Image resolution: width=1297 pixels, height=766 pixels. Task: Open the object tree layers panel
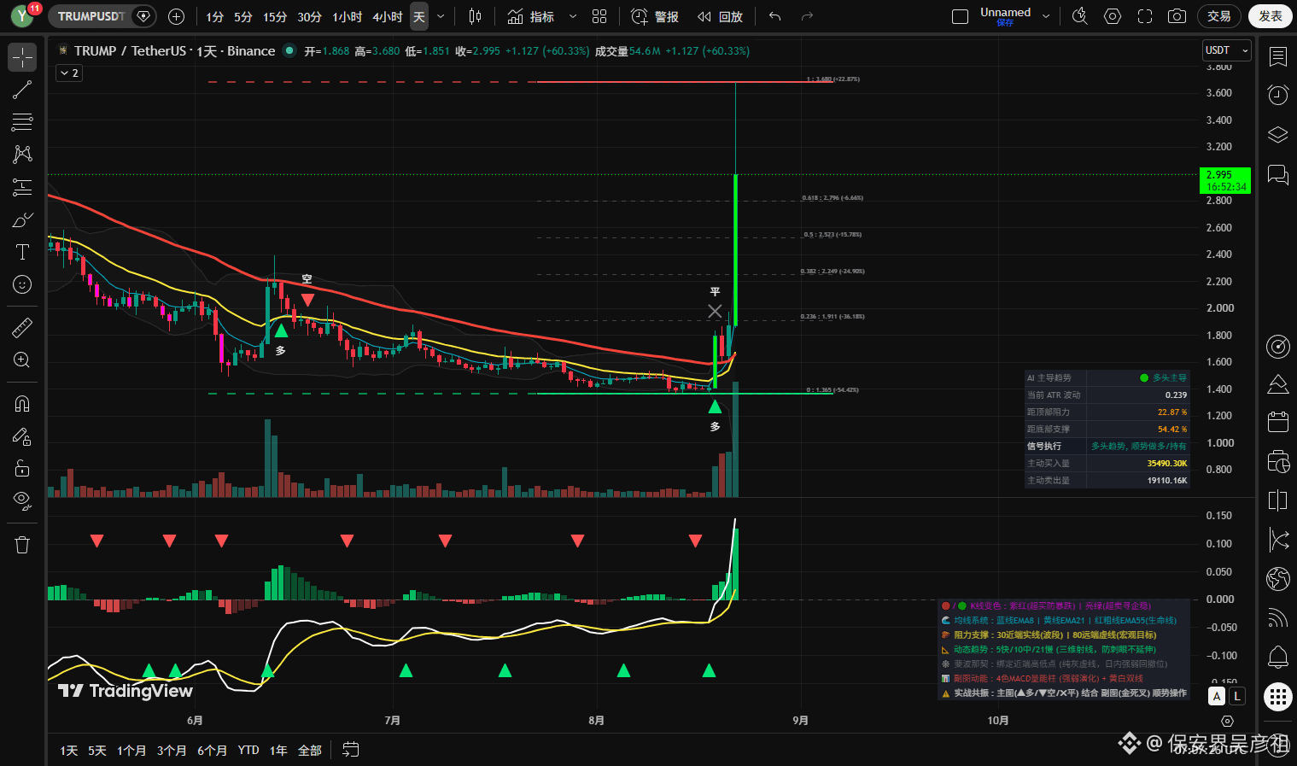tap(1278, 135)
